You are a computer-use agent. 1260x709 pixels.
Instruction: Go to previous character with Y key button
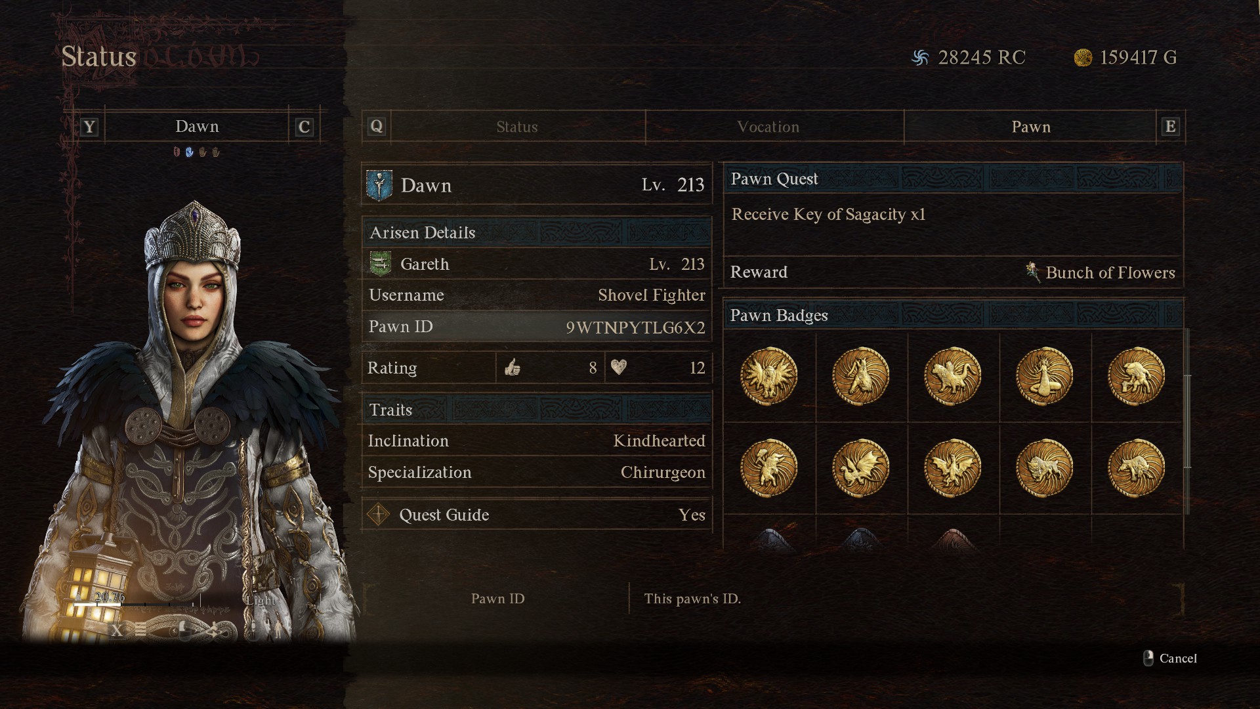[89, 127]
